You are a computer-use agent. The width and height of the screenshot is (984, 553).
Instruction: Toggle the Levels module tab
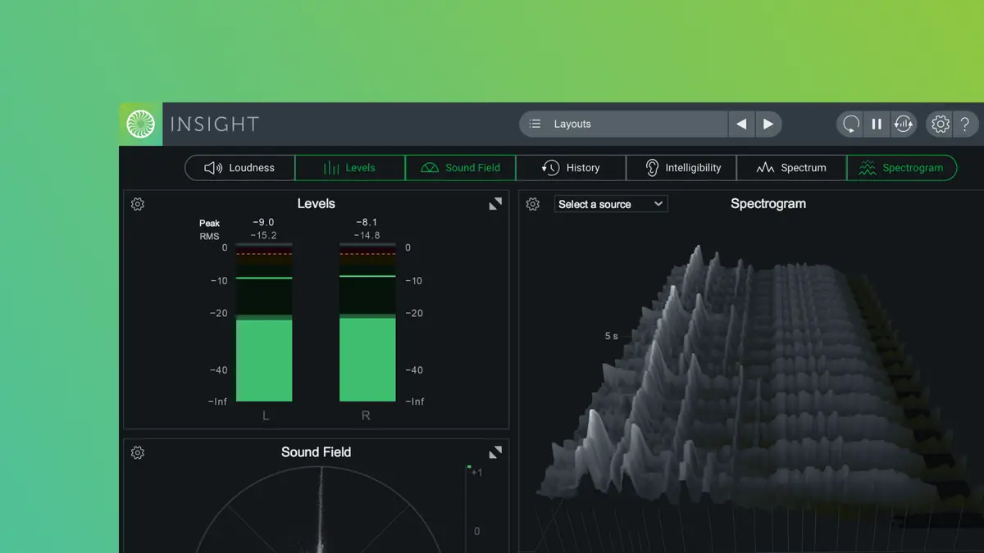(x=350, y=167)
